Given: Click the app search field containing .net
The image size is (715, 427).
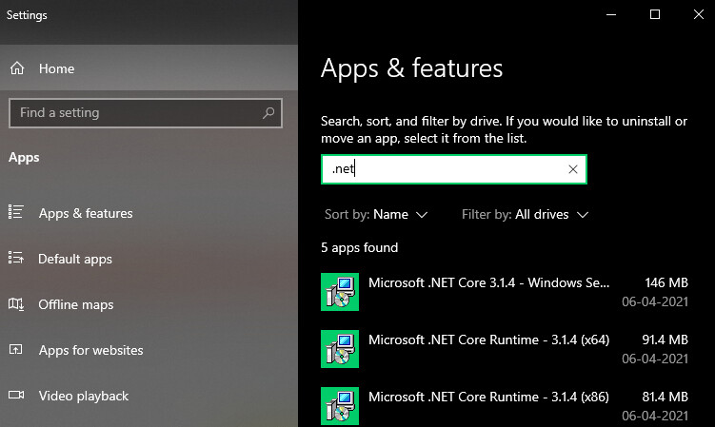Looking at the screenshot, I should tap(454, 169).
